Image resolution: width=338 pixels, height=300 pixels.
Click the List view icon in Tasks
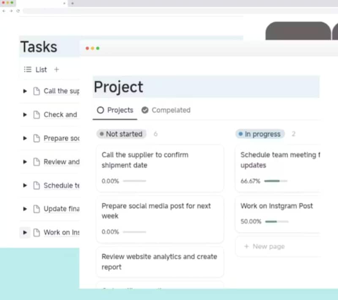point(28,69)
